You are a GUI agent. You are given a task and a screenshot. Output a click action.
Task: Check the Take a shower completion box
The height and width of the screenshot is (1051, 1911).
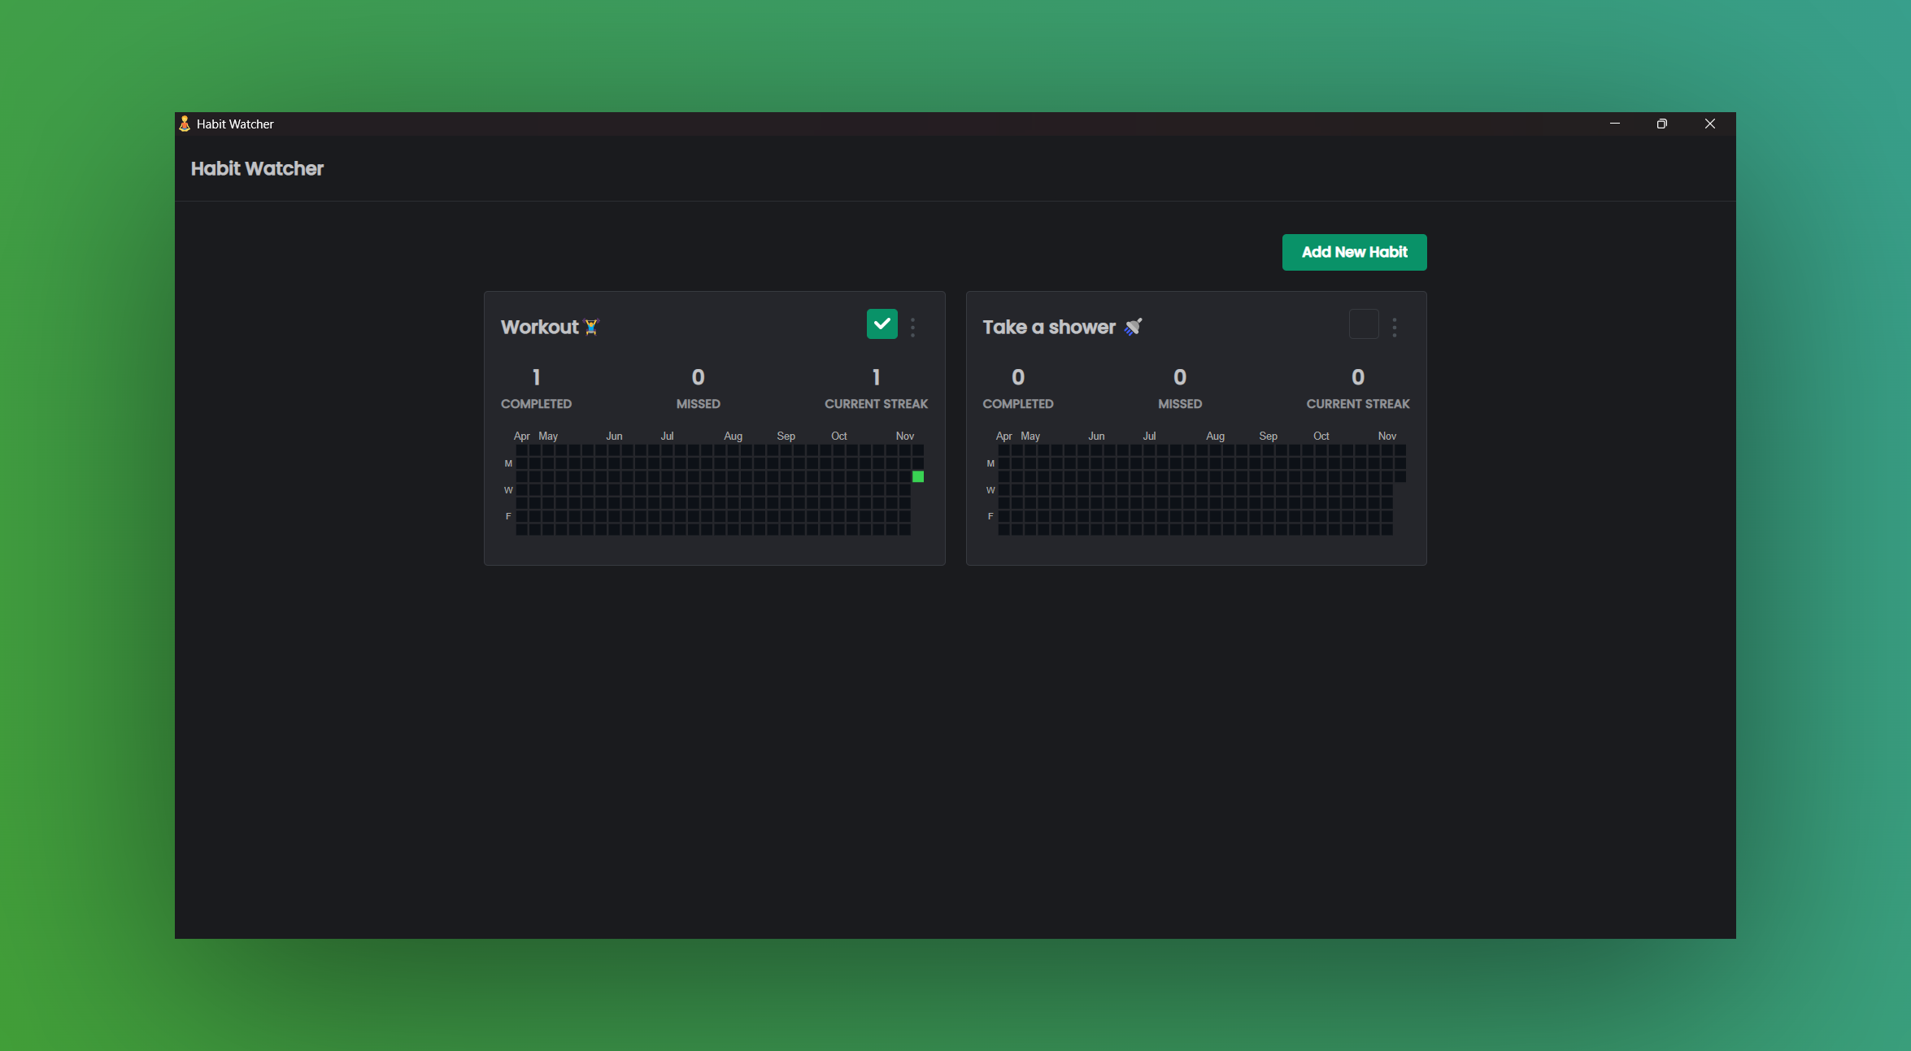click(x=1363, y=324)
